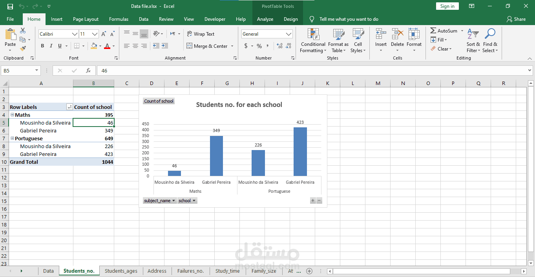Open Cell Styles gallery

358,40
